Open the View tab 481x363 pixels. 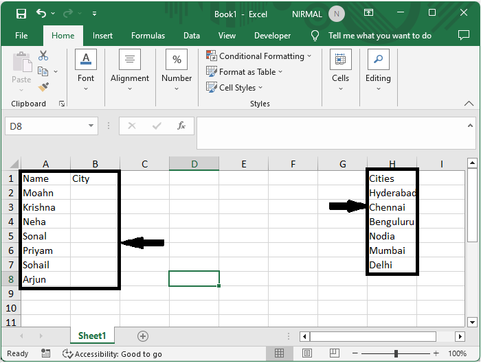227,36
